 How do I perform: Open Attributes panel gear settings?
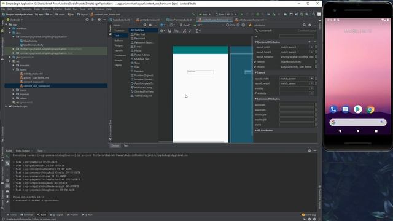[309, 25]
